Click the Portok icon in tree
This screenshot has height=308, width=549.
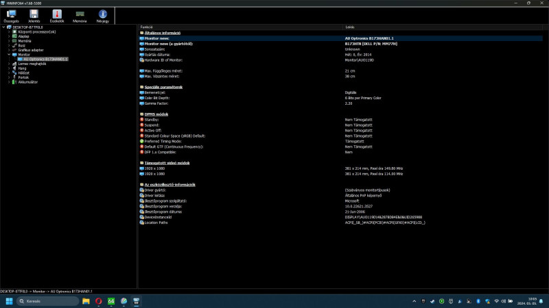[x=14, y=77]
